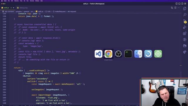Viewport: 188px width, 106px height.
Task: Close the edit.js tab
Action: 14,8
